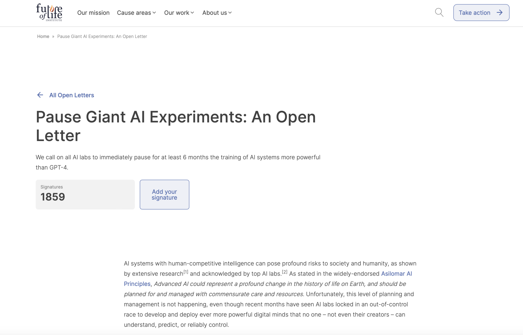Click the back arrow beside All Open Letters
Image resolution: width=523 pixels, height=335 pixels.
point(40,95)
